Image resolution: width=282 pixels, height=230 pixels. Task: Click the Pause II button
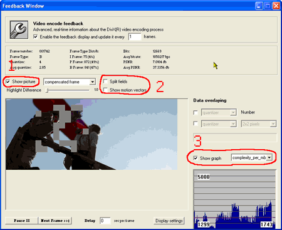22,221
